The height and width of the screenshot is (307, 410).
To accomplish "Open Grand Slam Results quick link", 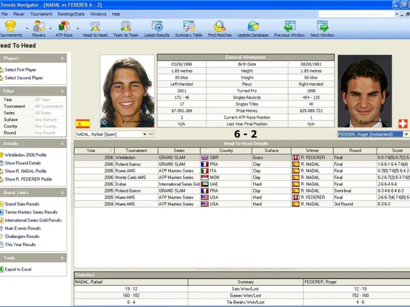I will (x=22, y=204).
